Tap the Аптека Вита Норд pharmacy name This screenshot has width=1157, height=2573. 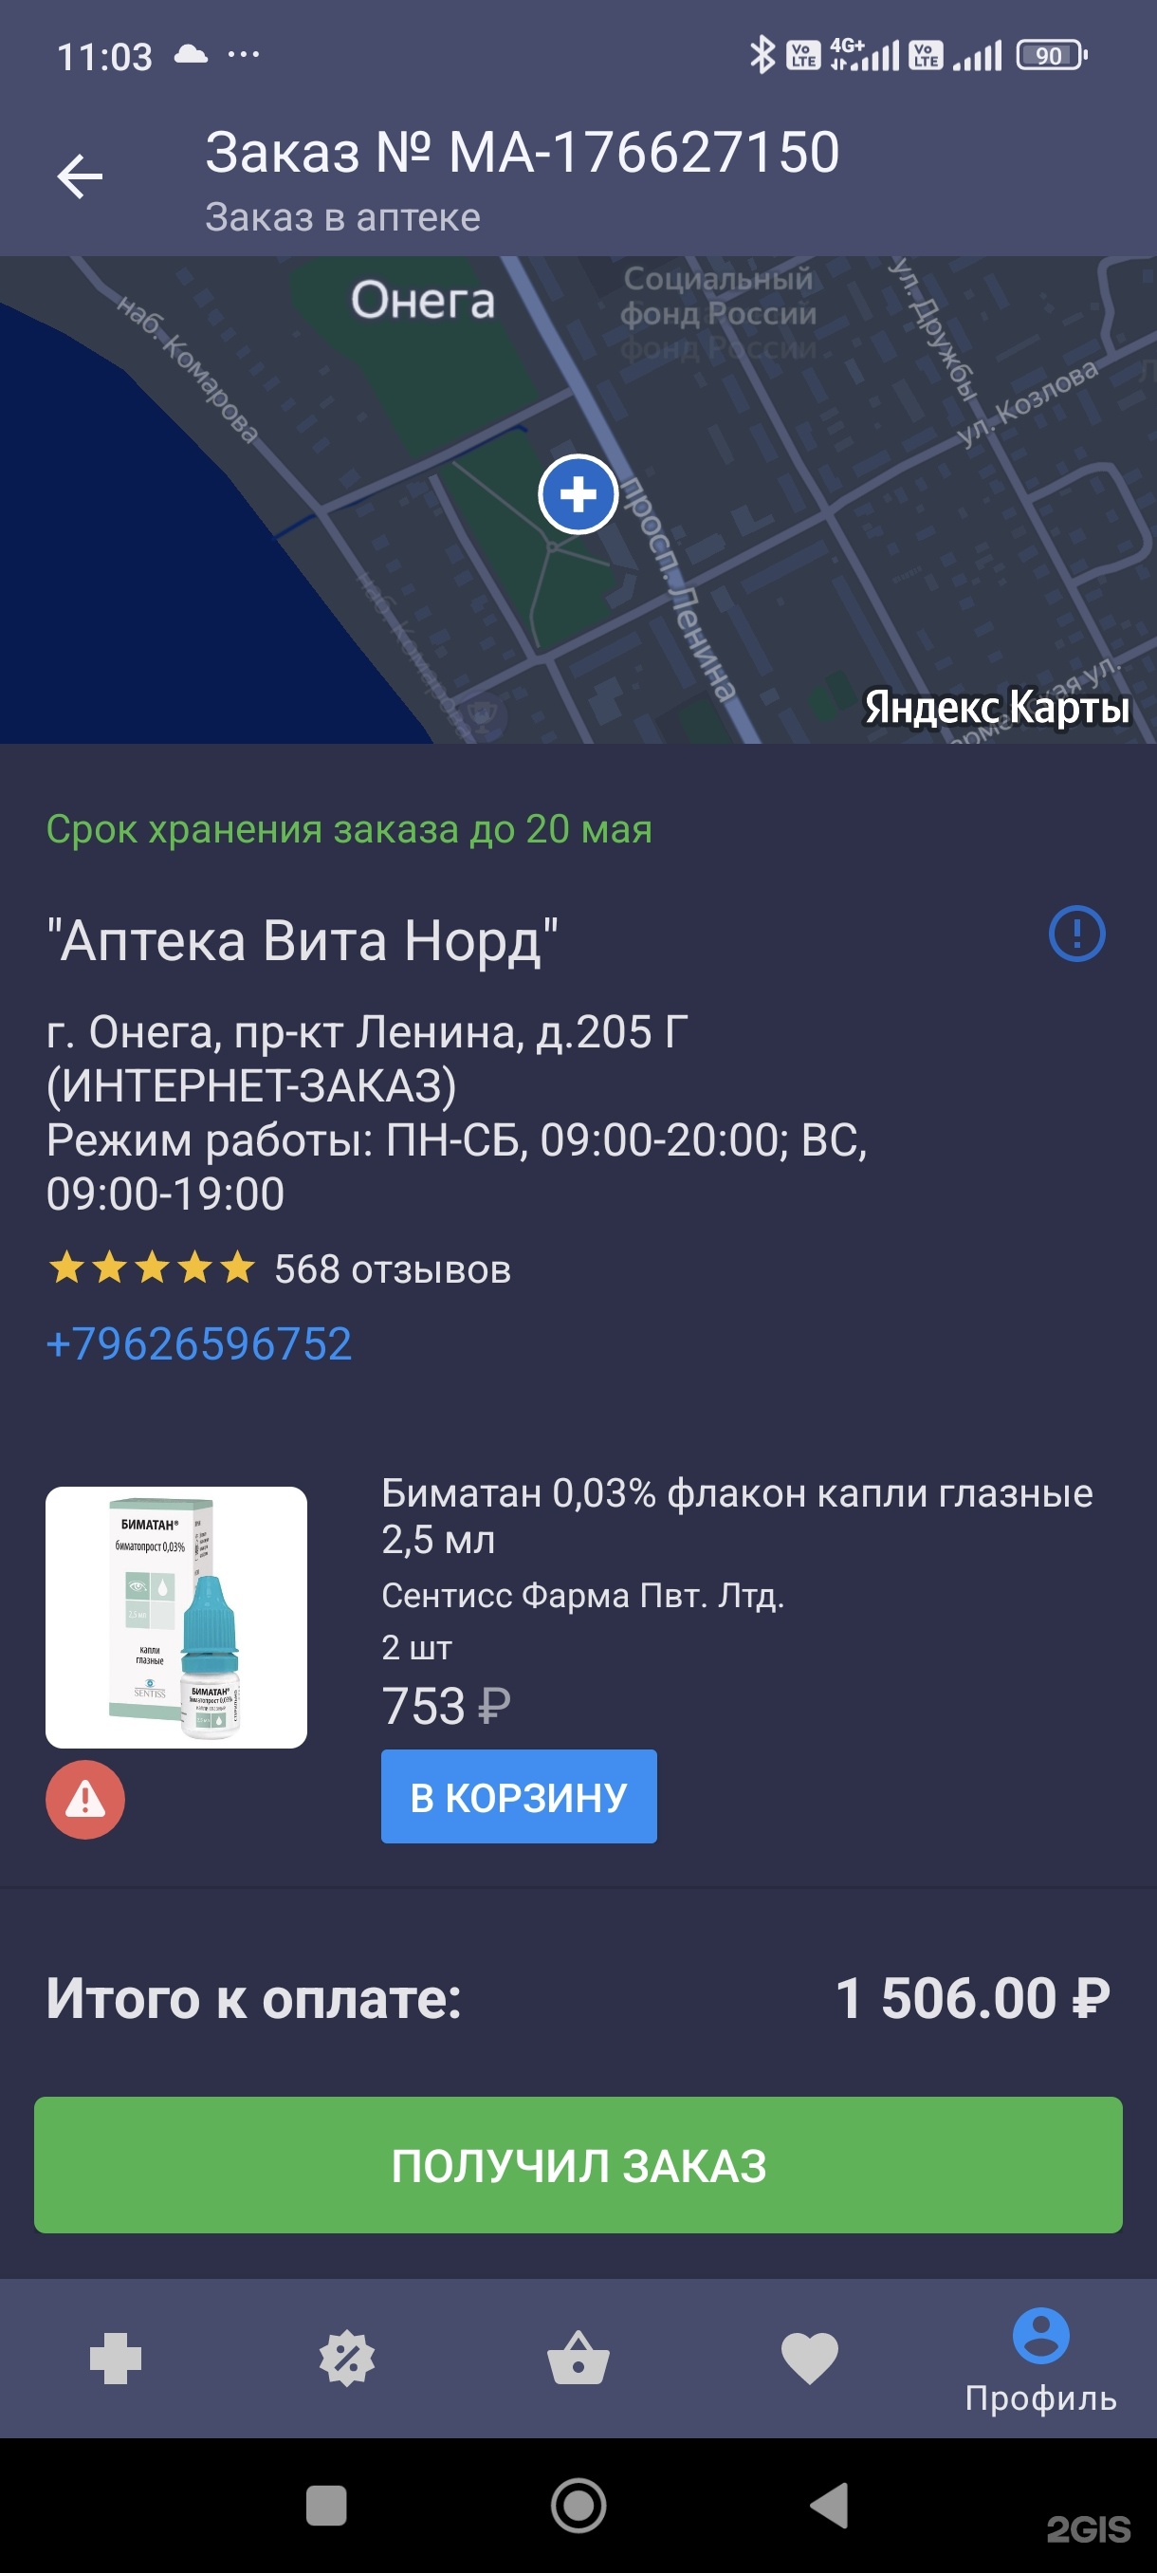pyautogui.click(x=302, y=941)
